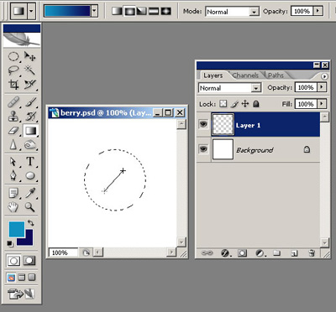
Task: Open the Layers panel flyout menu
Action: pos(324,76)
